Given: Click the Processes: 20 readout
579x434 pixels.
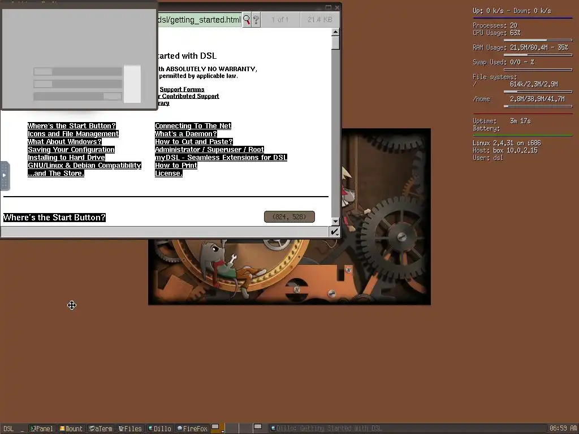Looking at the screenshot, I should [x=495, y=25].
